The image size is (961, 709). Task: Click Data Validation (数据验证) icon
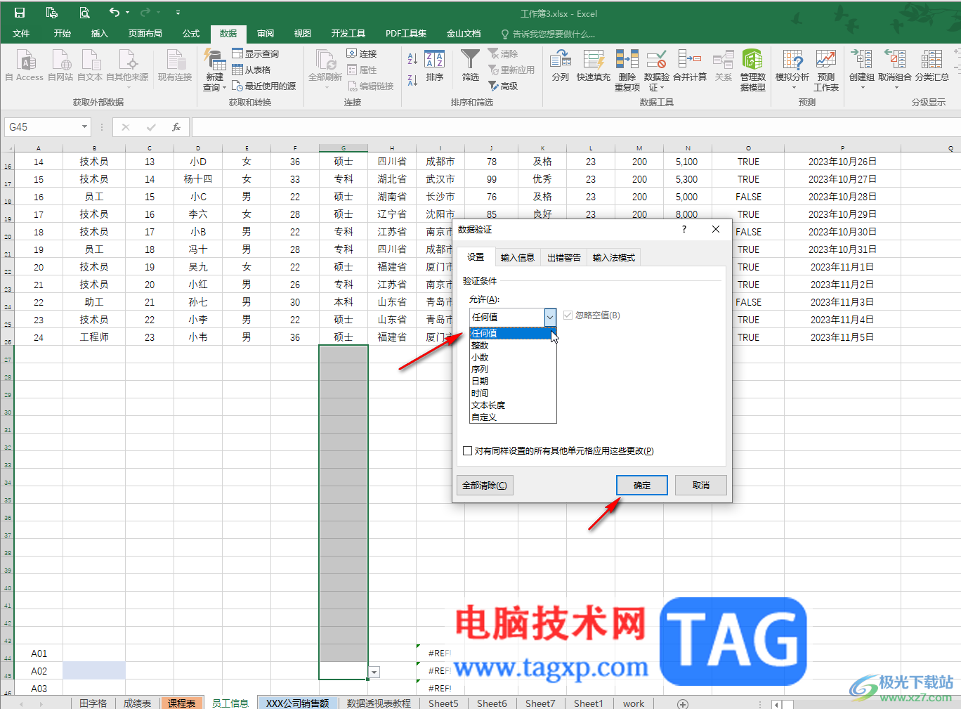[657, 59]
